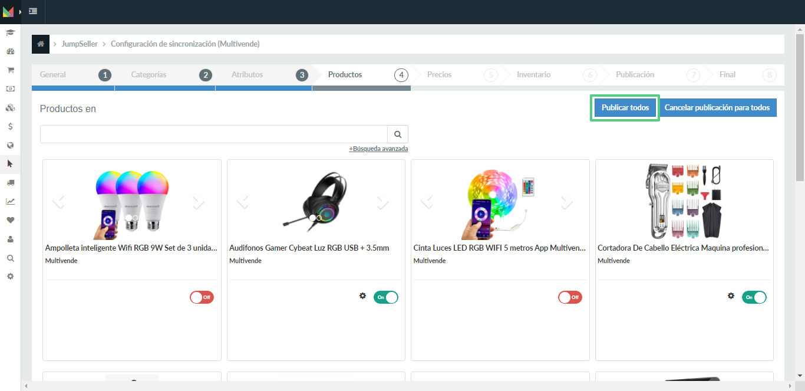805x391 pixels.
Task: Show next image of Cinta Luces LED
Action: tap(566, 202)
